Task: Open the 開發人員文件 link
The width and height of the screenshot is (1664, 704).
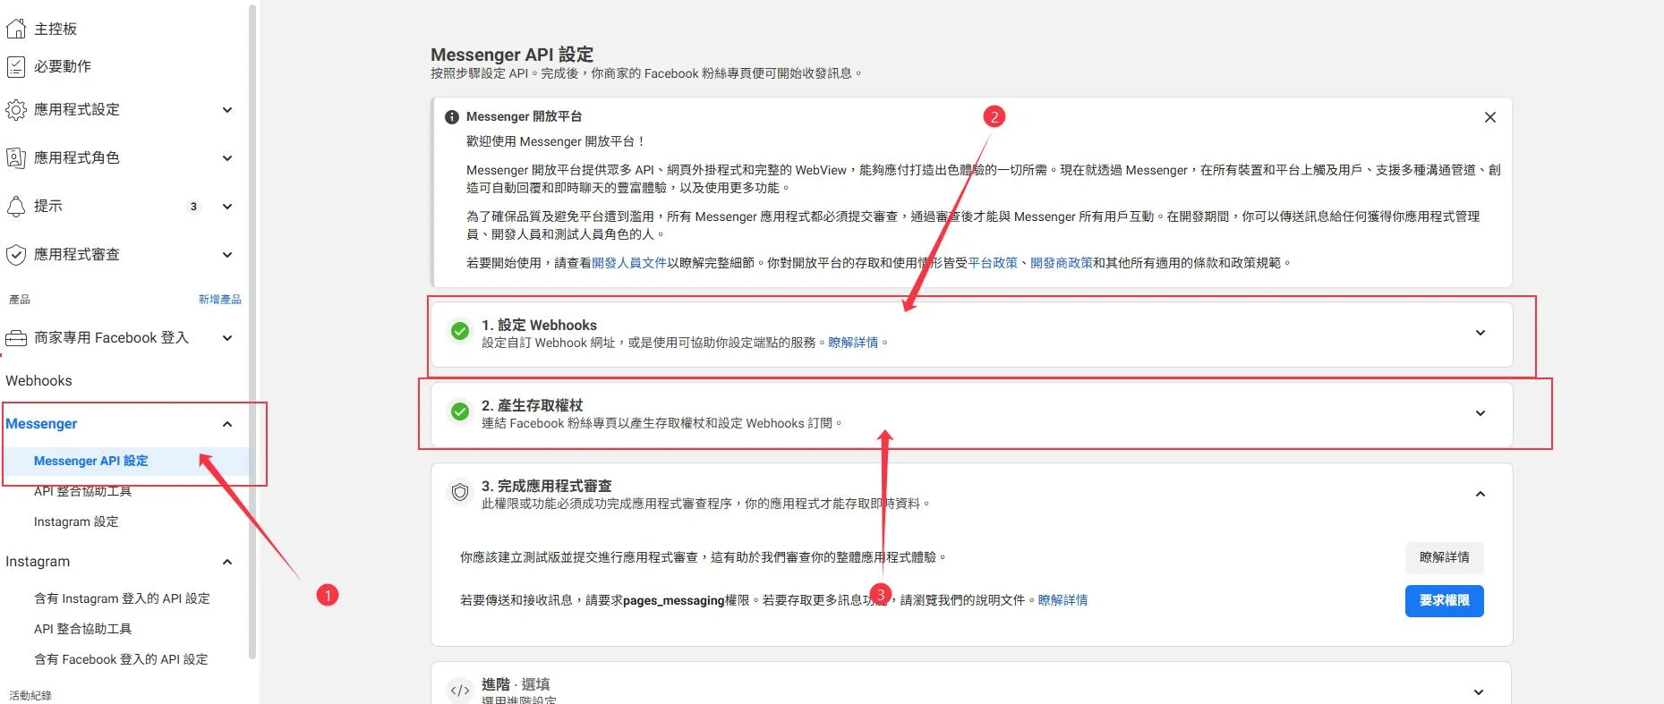Action: click(629, 263)
